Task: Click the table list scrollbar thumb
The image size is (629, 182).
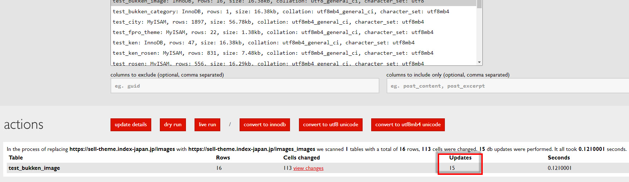Action: (x=479, y=4)
